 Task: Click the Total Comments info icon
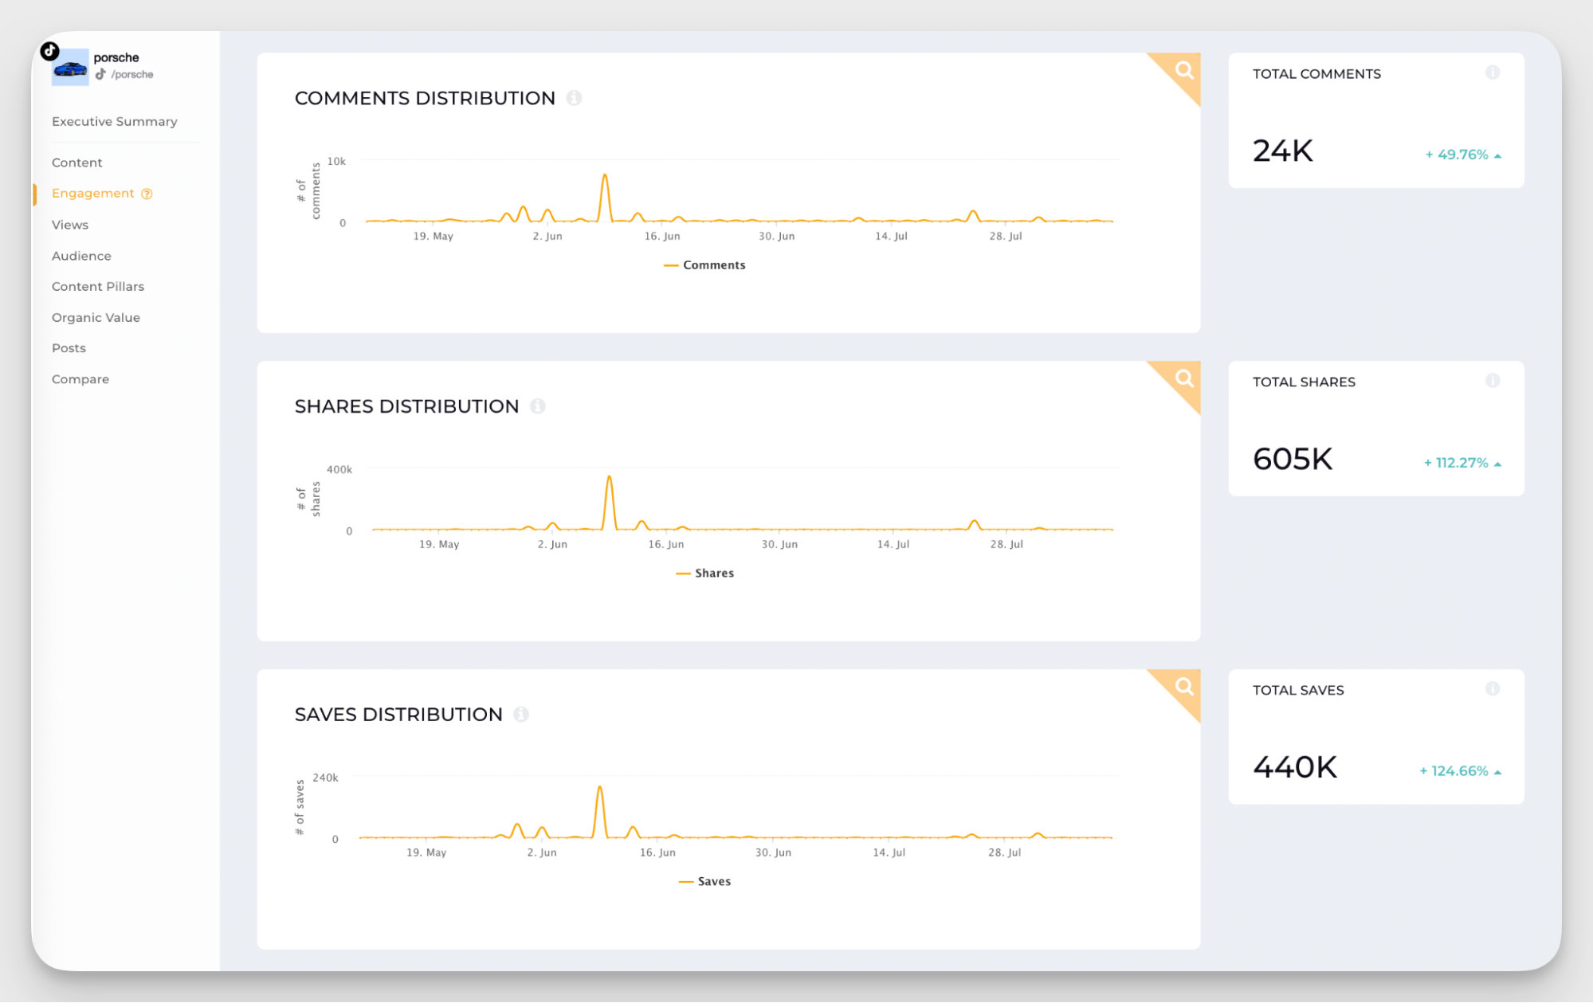1492,72
